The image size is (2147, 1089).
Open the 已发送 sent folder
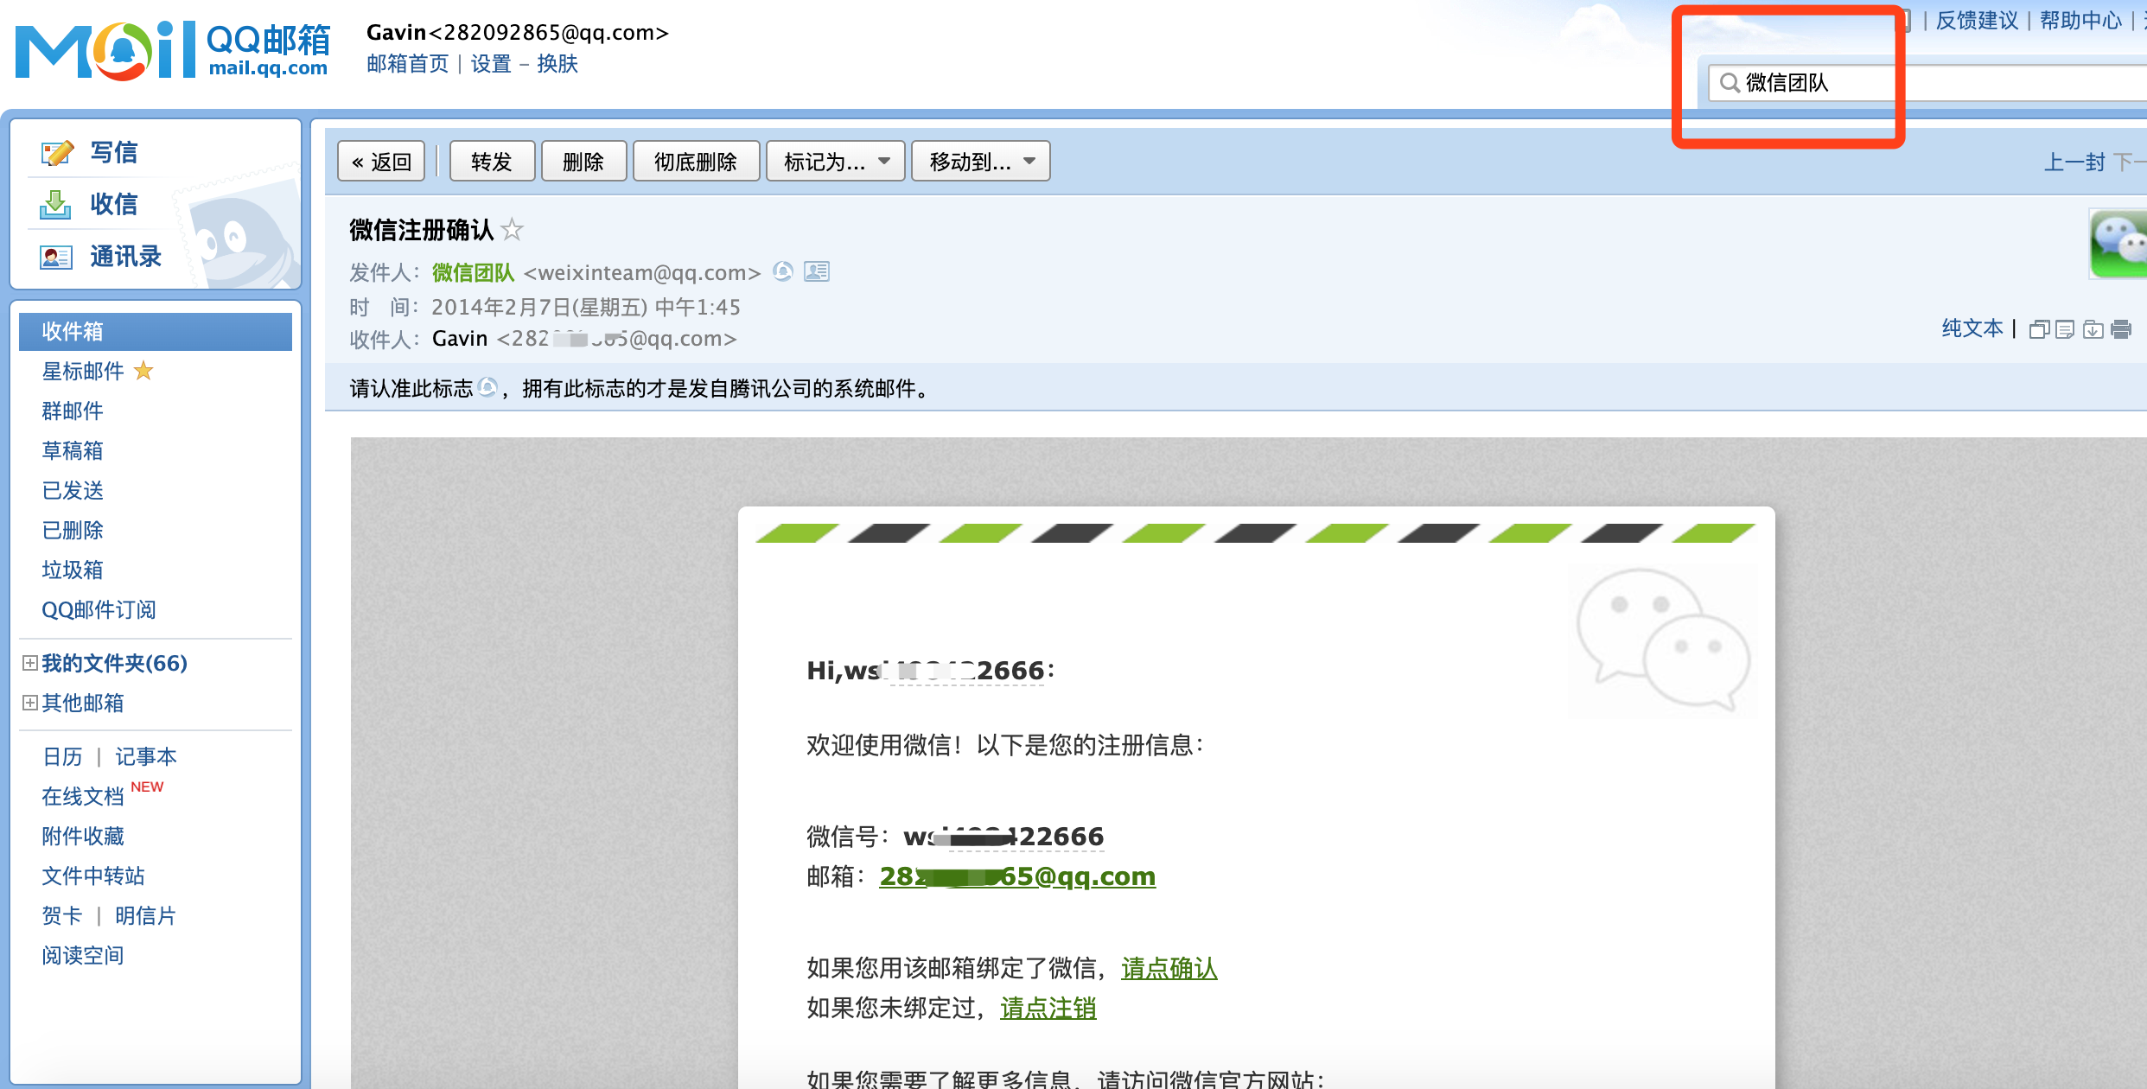[73, 491]
